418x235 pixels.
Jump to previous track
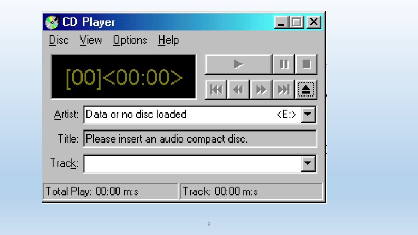pyautogui.click(x=216, y=90)
